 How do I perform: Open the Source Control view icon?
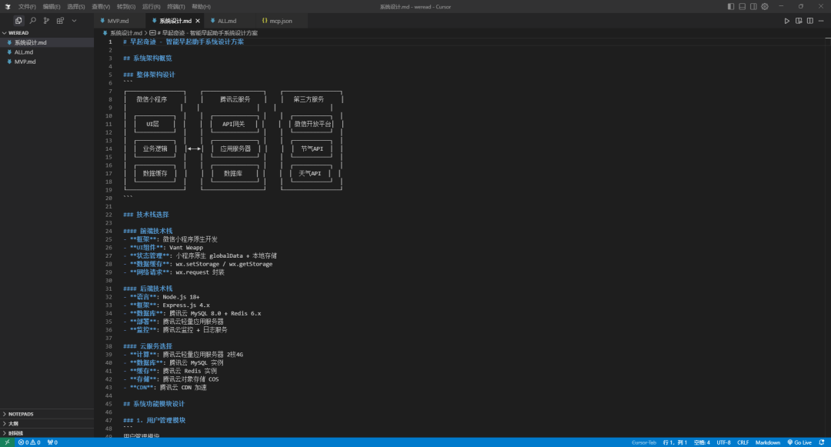[x=47, y=21]
